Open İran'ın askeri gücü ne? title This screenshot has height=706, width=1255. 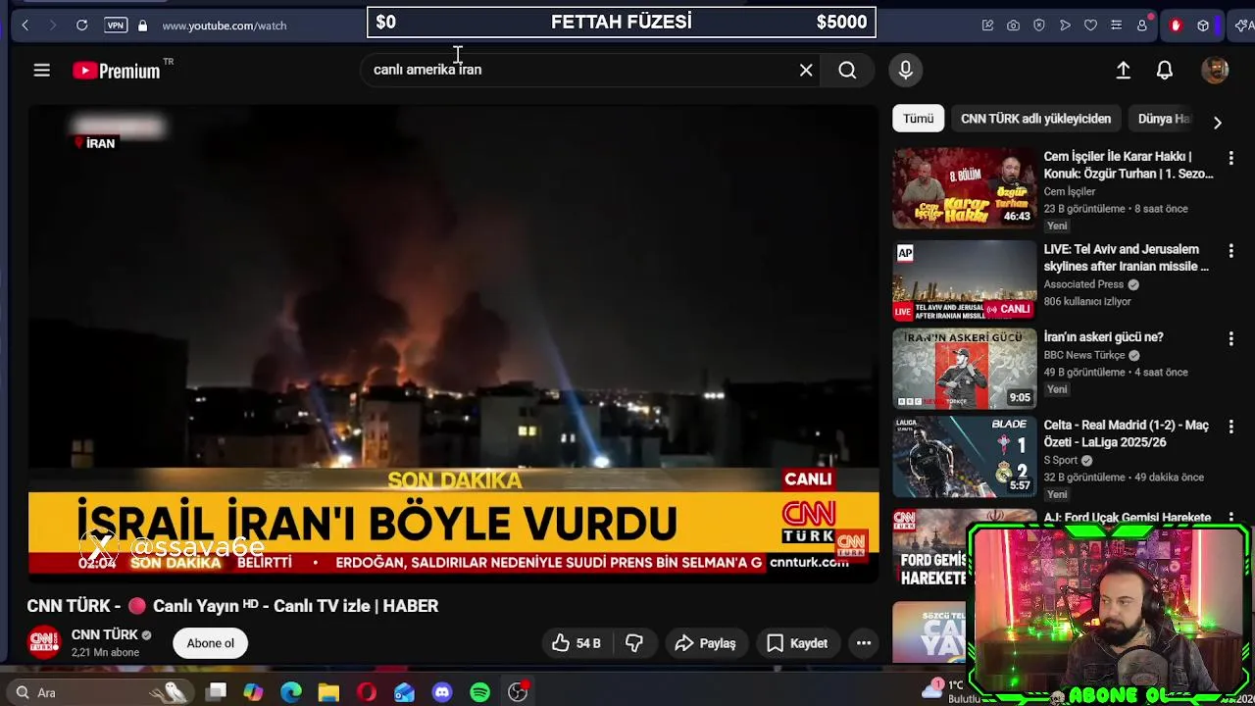click(1103, 337)
